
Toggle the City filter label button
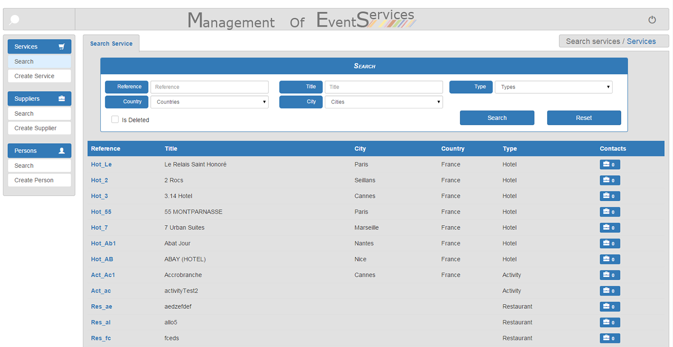301,102
